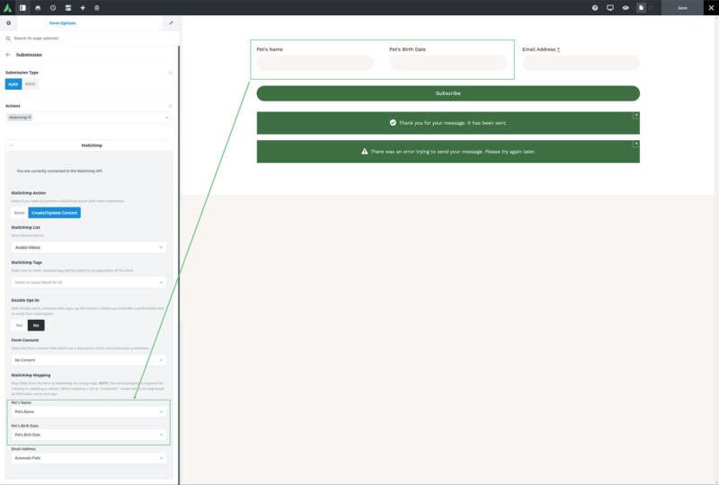Open the desktop responsive-view icon

coord(610,8)
